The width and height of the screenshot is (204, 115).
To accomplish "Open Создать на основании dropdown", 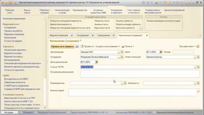I will point(107,46).
